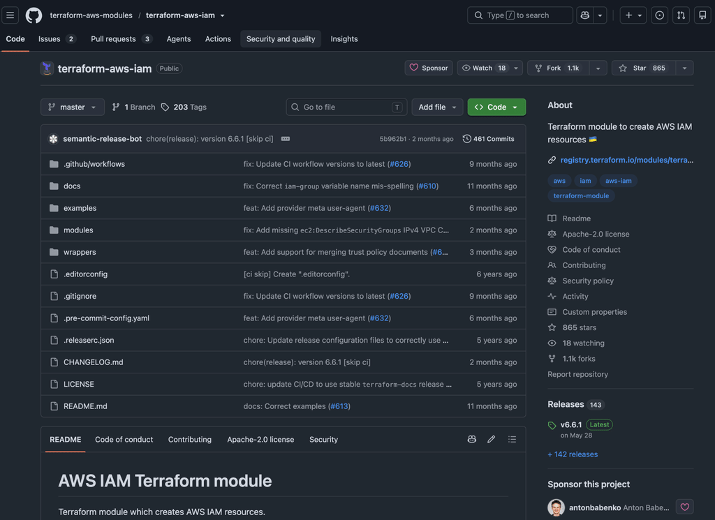Open the Copilot chat icon in the header
Screen dimensions: 715x520
pos(585,15)
